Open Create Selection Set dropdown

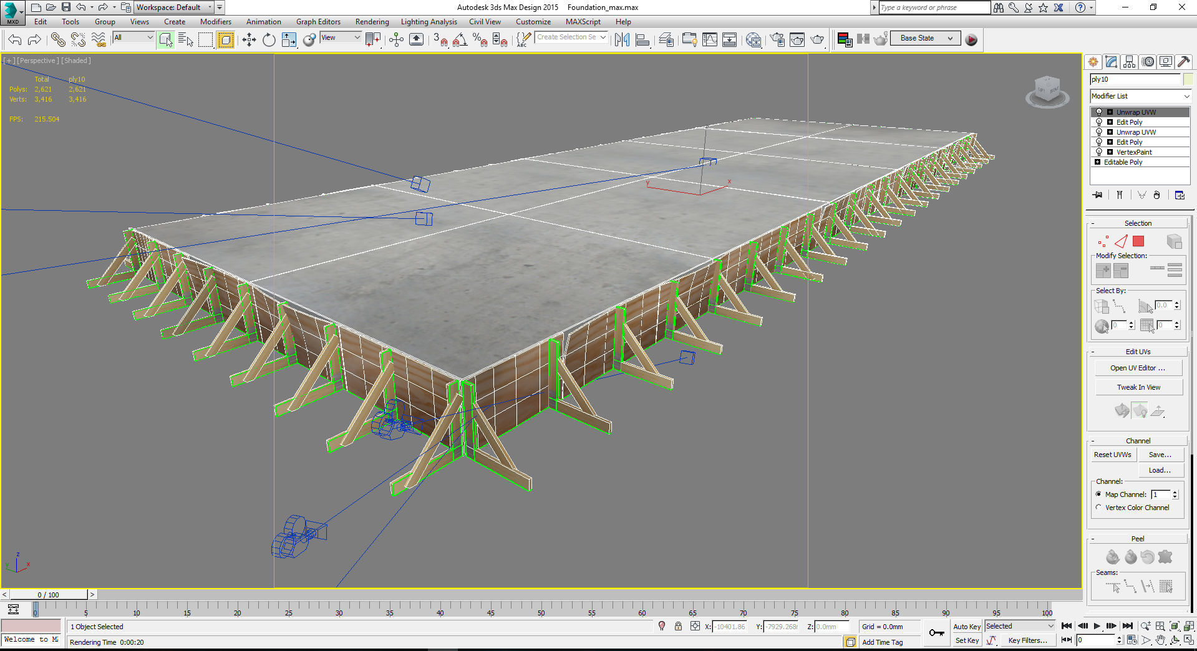pyautogui.click(x=571, y=37)
